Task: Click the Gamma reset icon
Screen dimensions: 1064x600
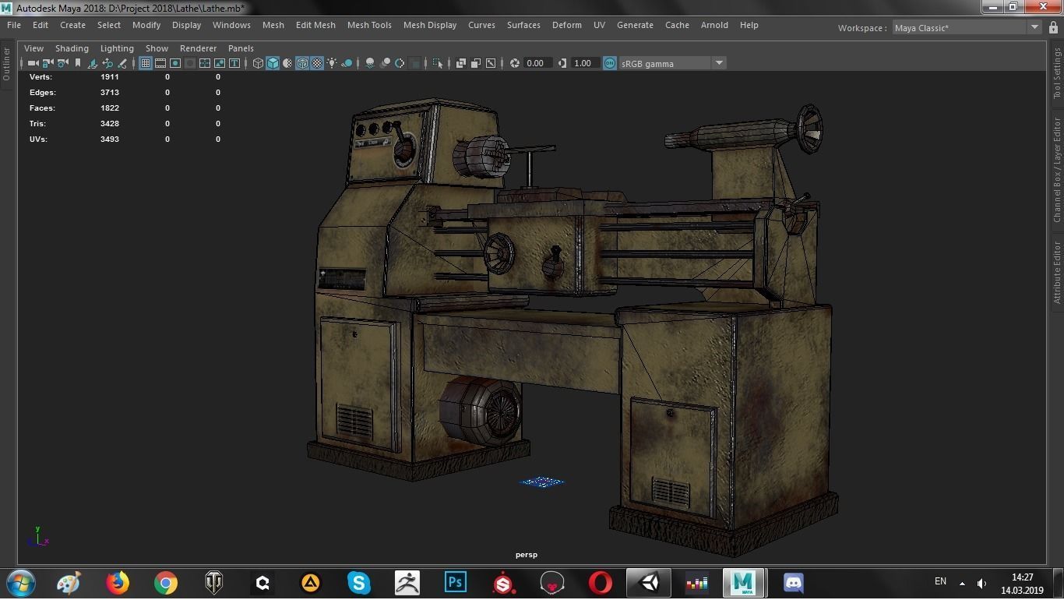Action: pos(562,63)
